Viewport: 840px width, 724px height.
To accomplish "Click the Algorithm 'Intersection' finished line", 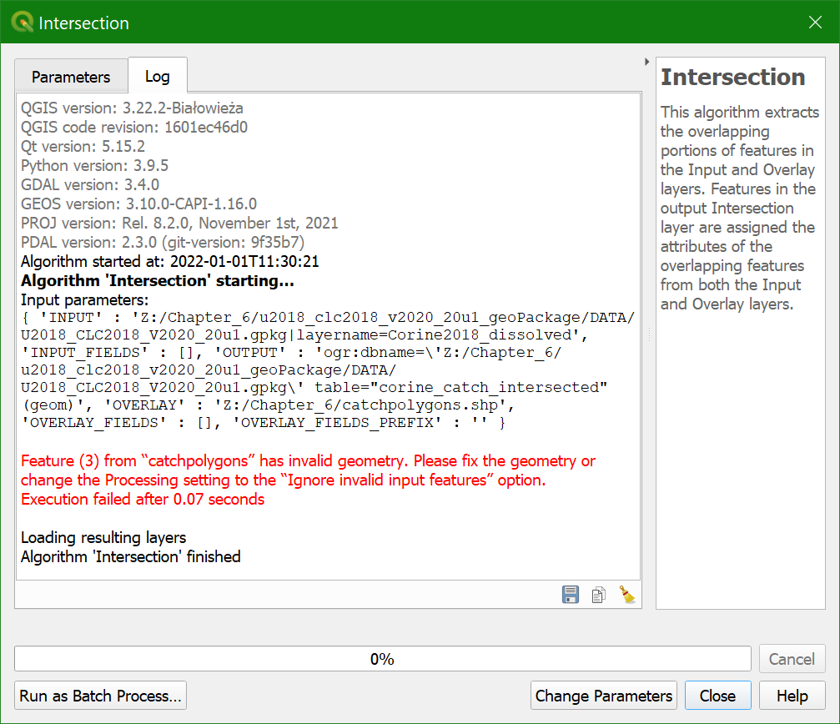I will tap(131, 556).
